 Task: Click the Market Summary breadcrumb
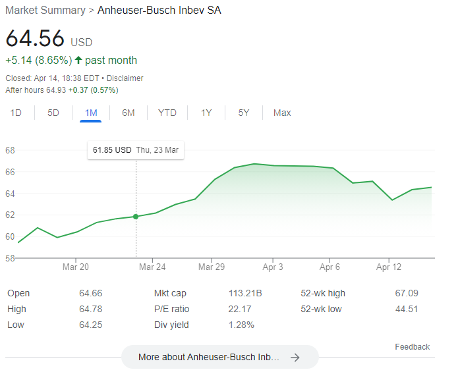pos(45,11)
